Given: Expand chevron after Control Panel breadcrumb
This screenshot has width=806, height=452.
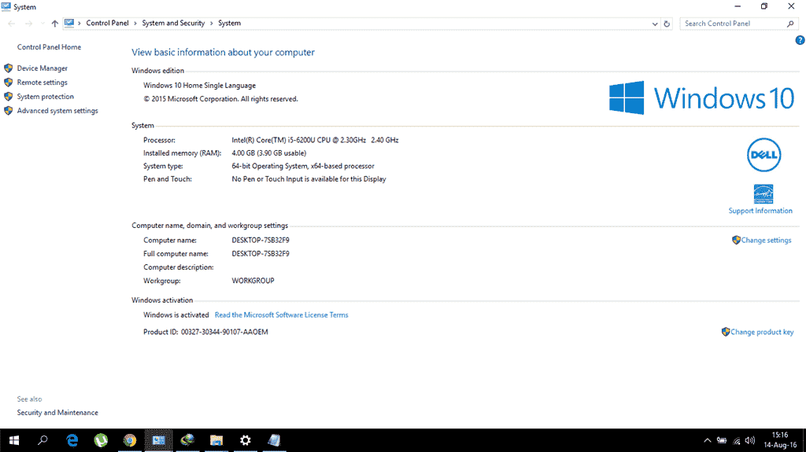Looking at the screenshot, I should 135,23.
